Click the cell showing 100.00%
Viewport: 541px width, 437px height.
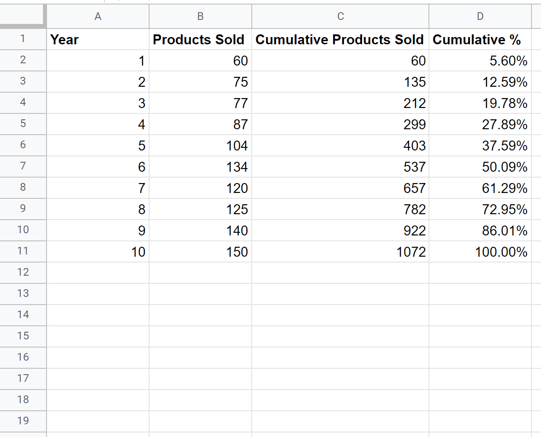pyautogui.click(x=480, y=252)
